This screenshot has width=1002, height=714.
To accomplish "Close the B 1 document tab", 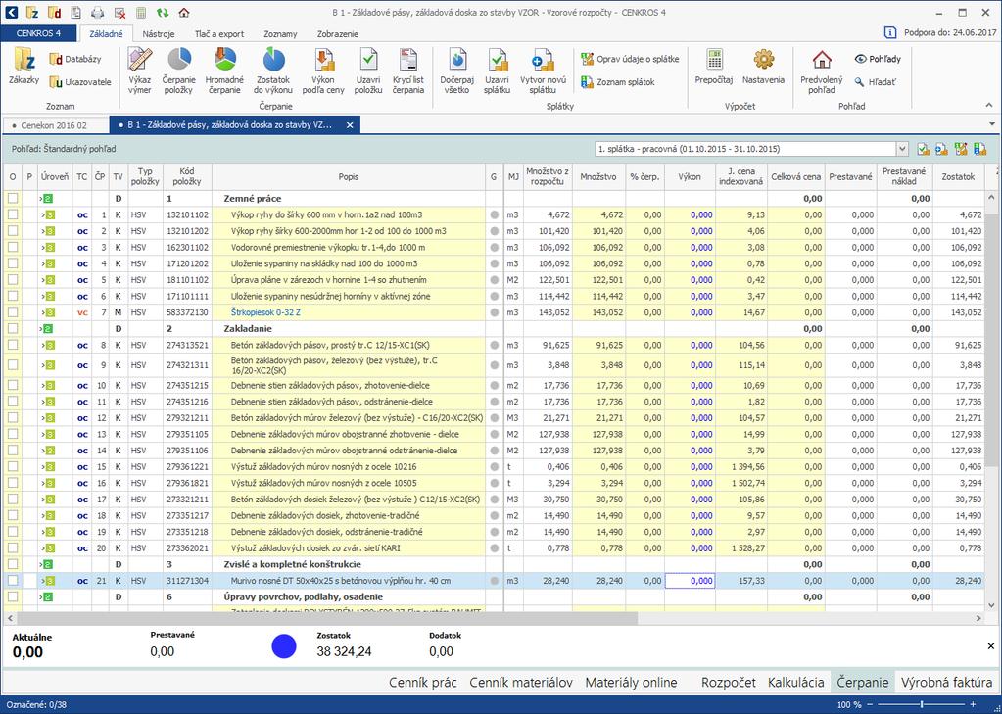I will 350,125.
